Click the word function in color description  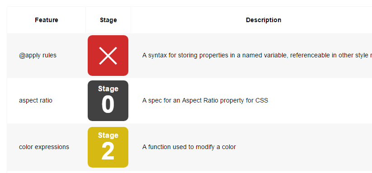tap(160, 147)
